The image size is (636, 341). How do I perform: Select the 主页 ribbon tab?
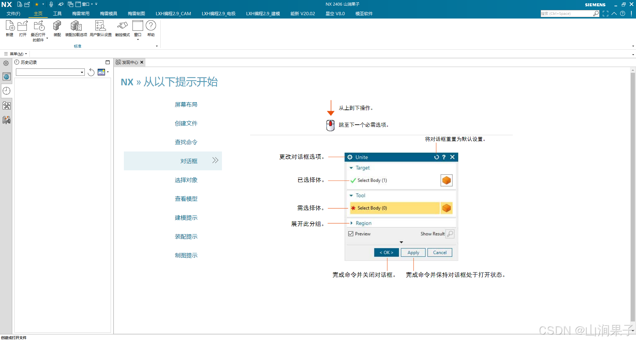point(38,14)
